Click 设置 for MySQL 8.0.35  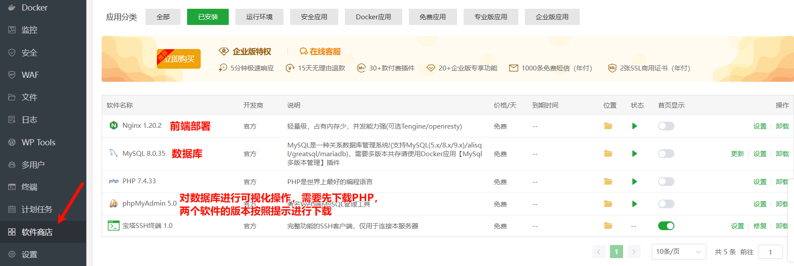pyautogui.click(x=760, y=154)
